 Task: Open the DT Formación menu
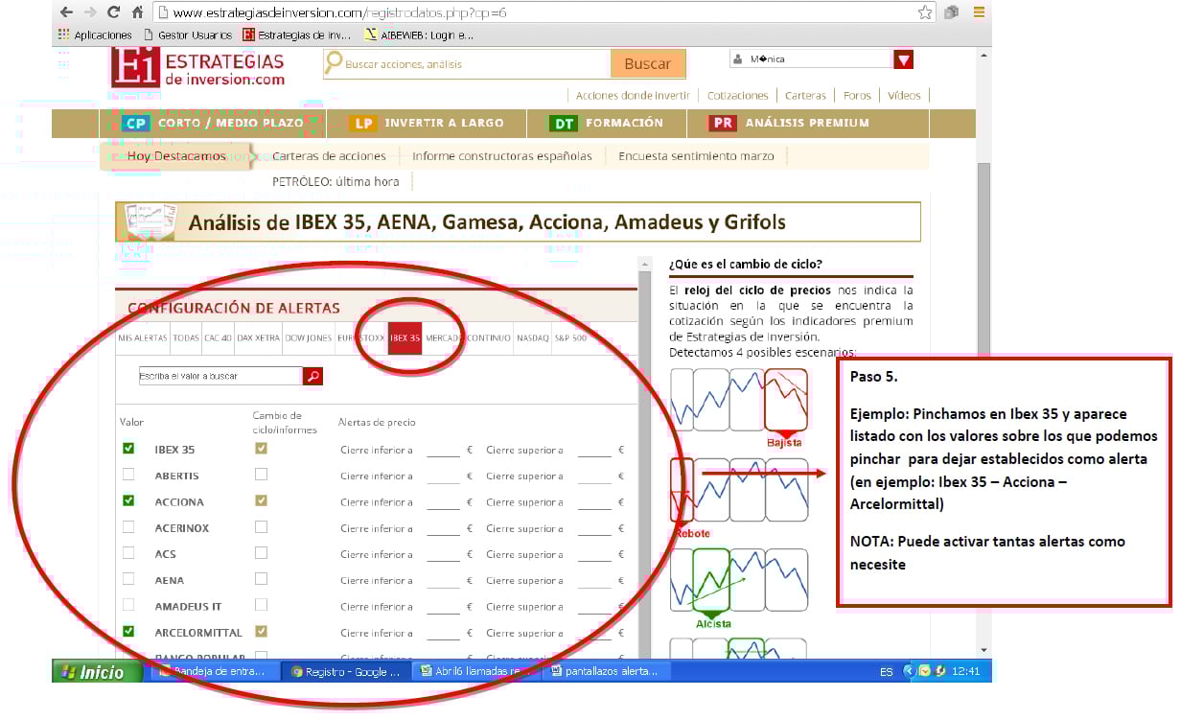[x=606, y=123]
